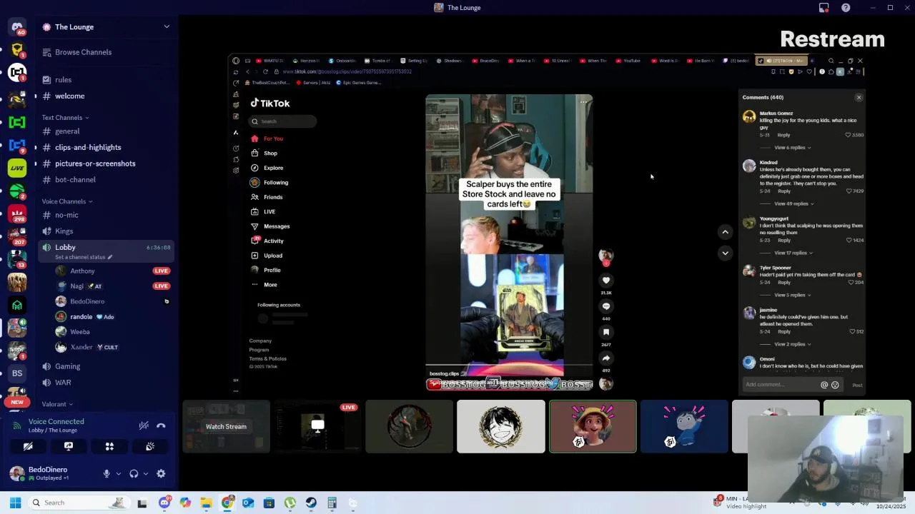
Task: Click the Turn On Camera button
Action: point(28,446)
